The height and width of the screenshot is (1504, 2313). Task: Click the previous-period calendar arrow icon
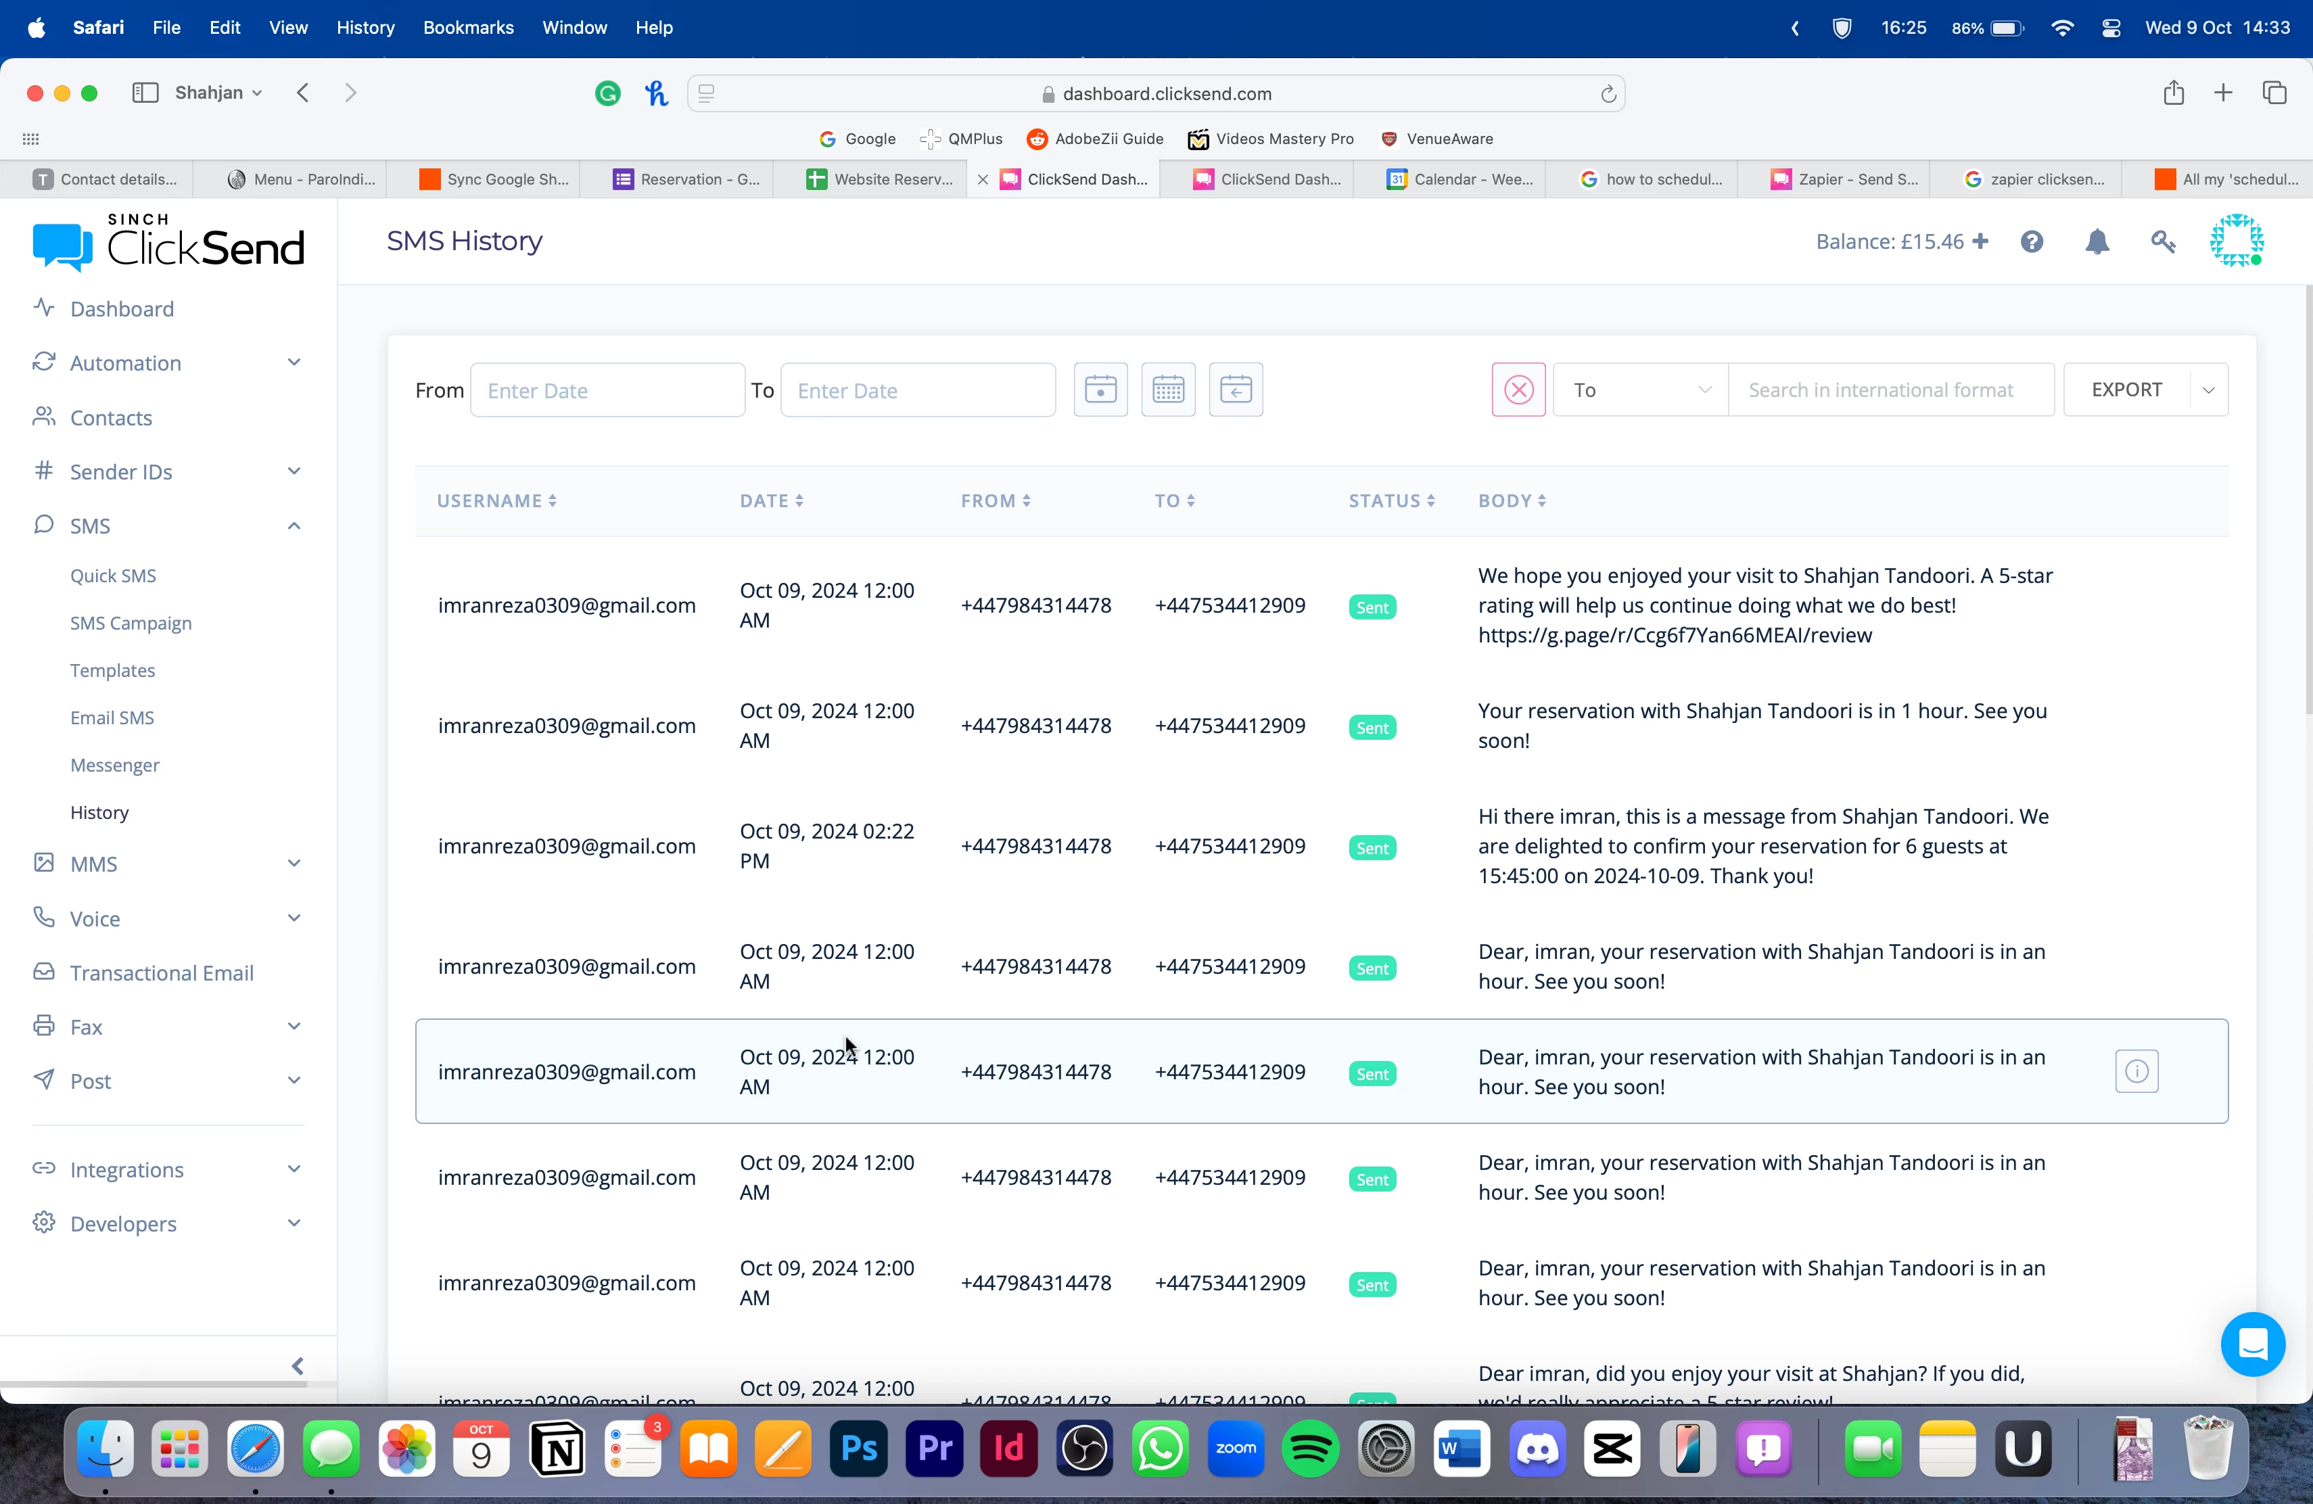point(1235,390)
